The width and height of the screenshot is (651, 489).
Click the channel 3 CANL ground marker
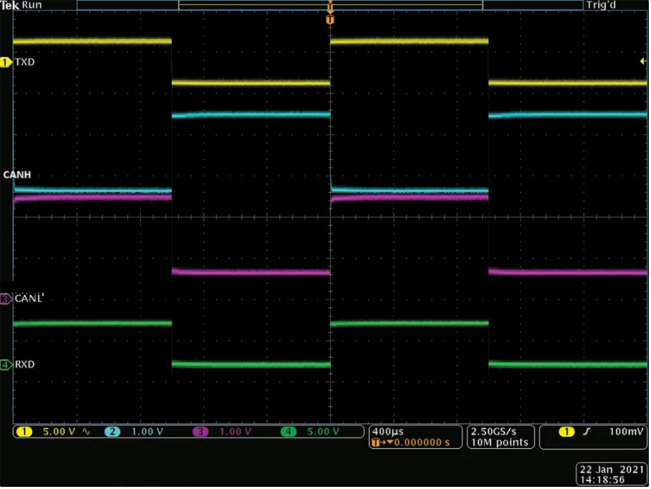(6, 299)
